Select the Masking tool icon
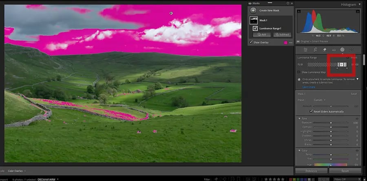 pos(342,50)
